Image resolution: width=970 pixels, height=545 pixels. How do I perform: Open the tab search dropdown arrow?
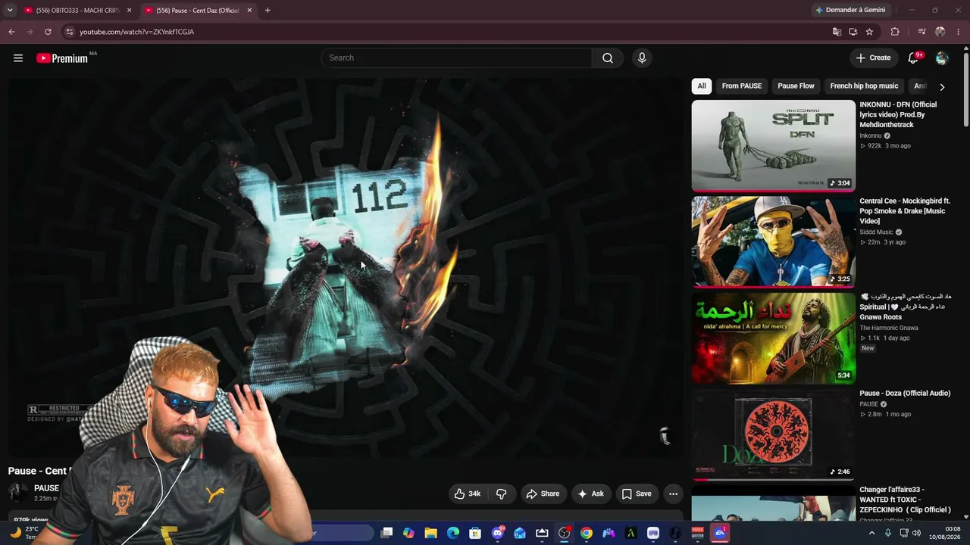10,11
